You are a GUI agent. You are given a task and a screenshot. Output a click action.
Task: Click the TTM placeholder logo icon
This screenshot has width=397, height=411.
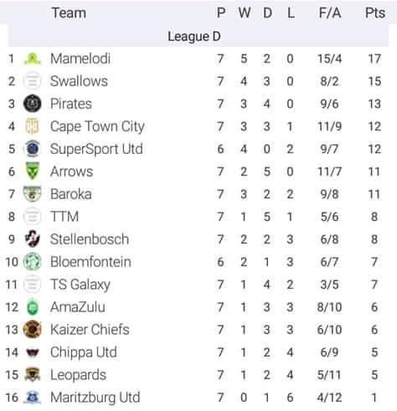coord(33,217)
